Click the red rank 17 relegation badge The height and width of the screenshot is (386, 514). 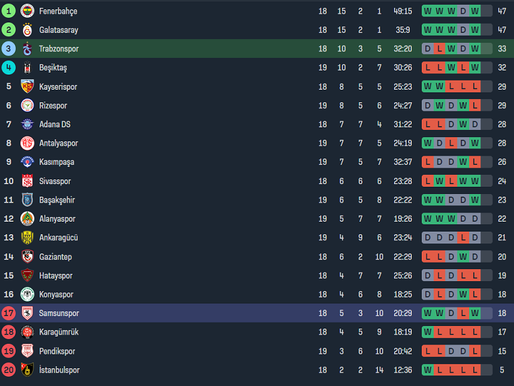pyautogui.click(x=9, y=313)
